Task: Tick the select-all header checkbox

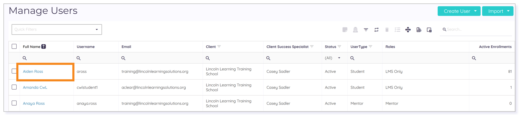Action: (x=14, y=46)
